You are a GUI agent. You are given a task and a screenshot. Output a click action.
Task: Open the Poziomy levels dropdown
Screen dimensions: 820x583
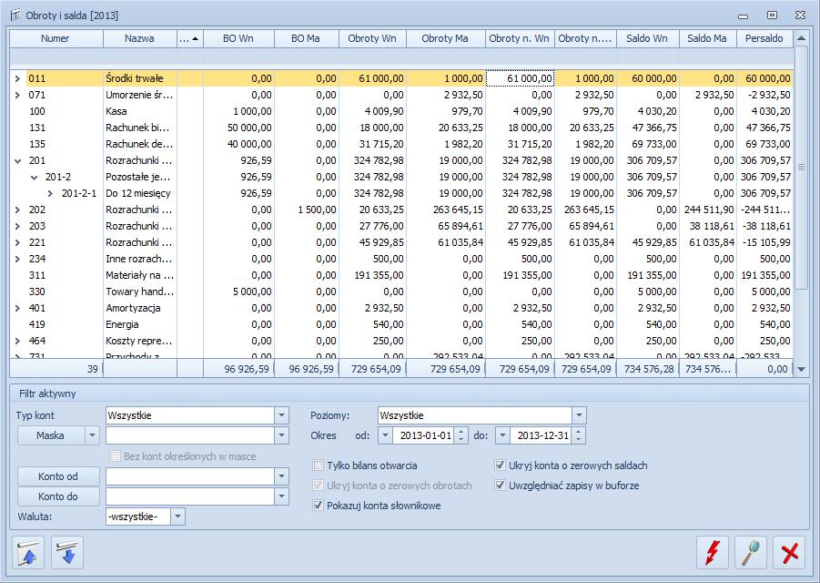tap(579, 415)
